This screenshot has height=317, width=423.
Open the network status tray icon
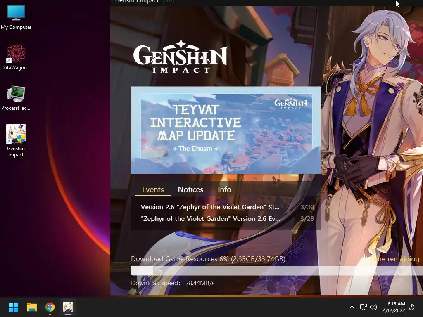pos(363,307)
